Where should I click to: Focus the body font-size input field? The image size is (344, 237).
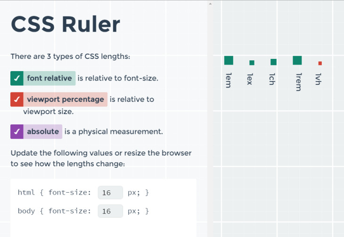tap(110, 211)
